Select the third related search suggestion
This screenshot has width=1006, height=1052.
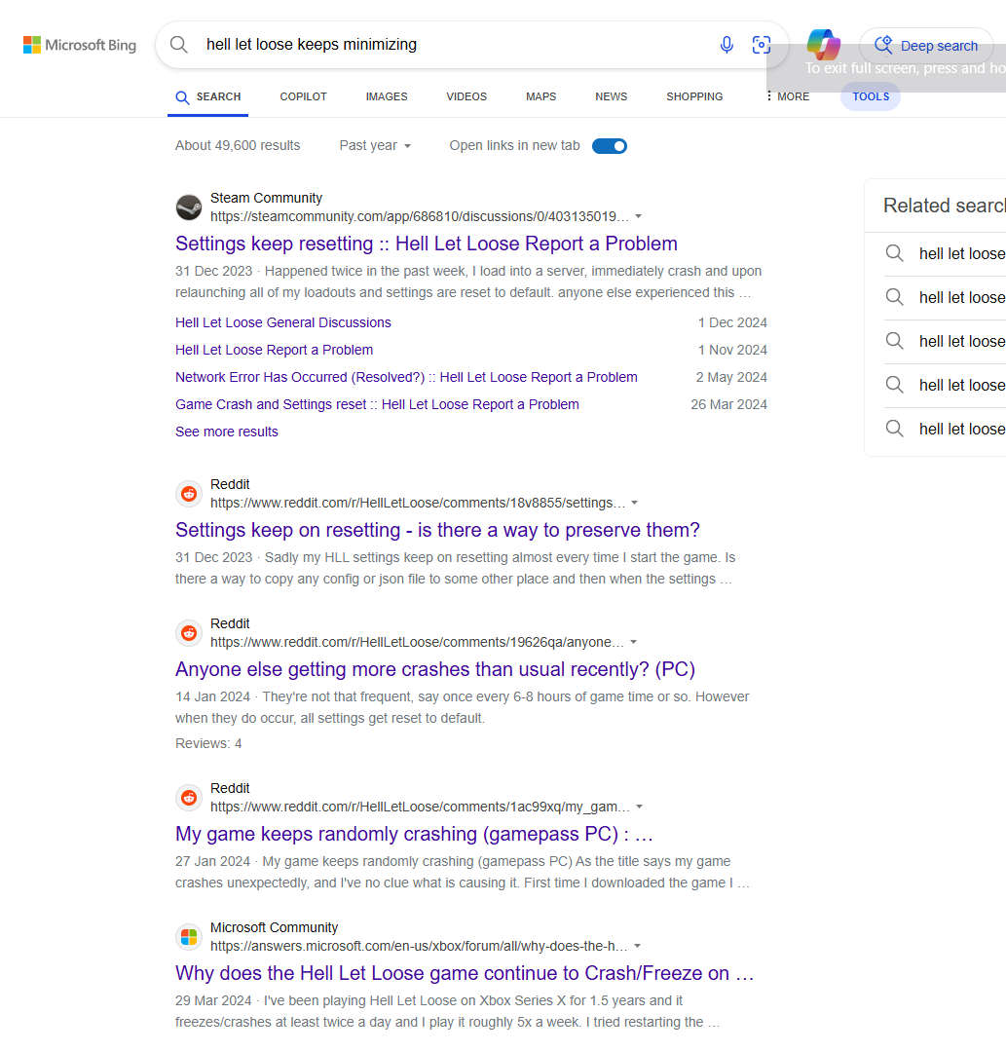point(946,341)
